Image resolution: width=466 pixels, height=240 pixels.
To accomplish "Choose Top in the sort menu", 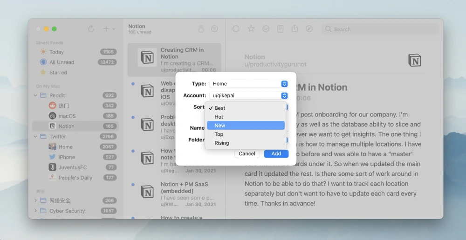I will click(246, 134).
